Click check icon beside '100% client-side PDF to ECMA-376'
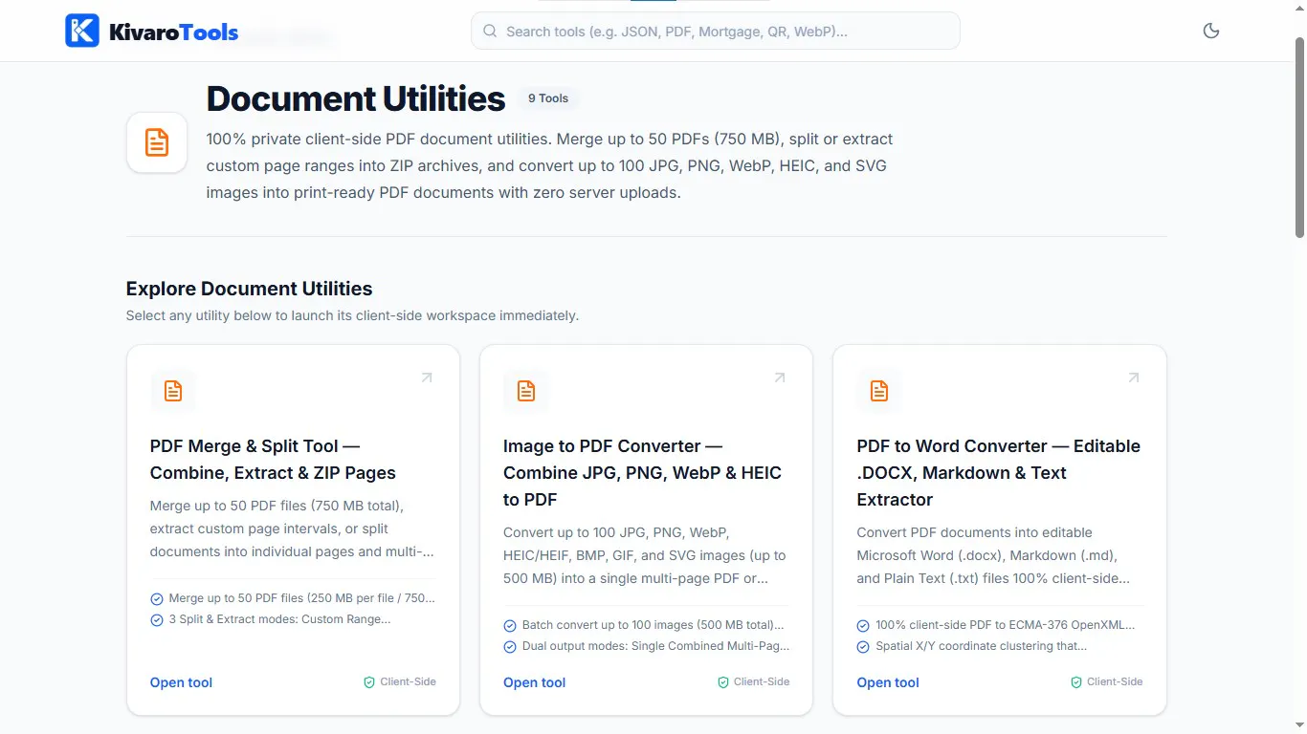The height and width of the screenshot is (734, 1307). coord(863,626)
